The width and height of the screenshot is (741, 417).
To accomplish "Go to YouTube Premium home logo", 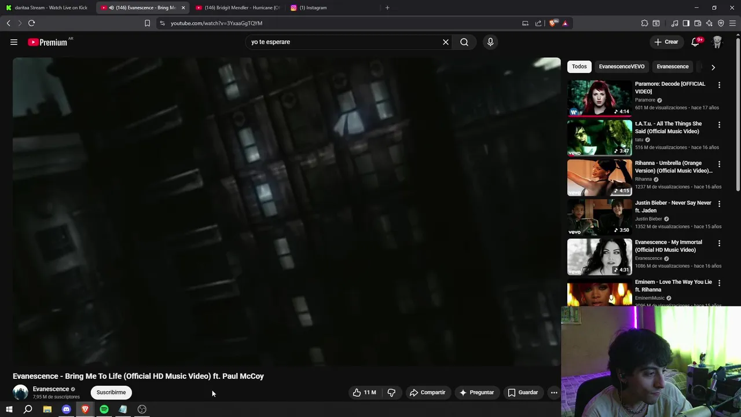I will [47, 42].
